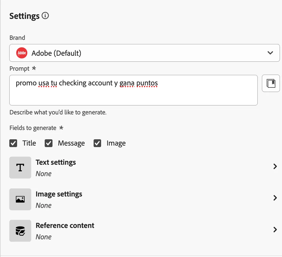
Task: Click 'None' under Reference content
Action: [x=43, y=237]
